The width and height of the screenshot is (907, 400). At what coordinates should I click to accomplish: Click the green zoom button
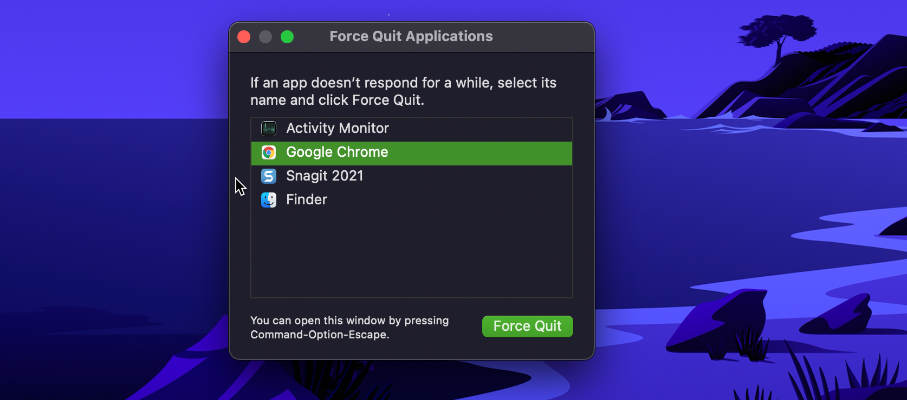(288, 37)
